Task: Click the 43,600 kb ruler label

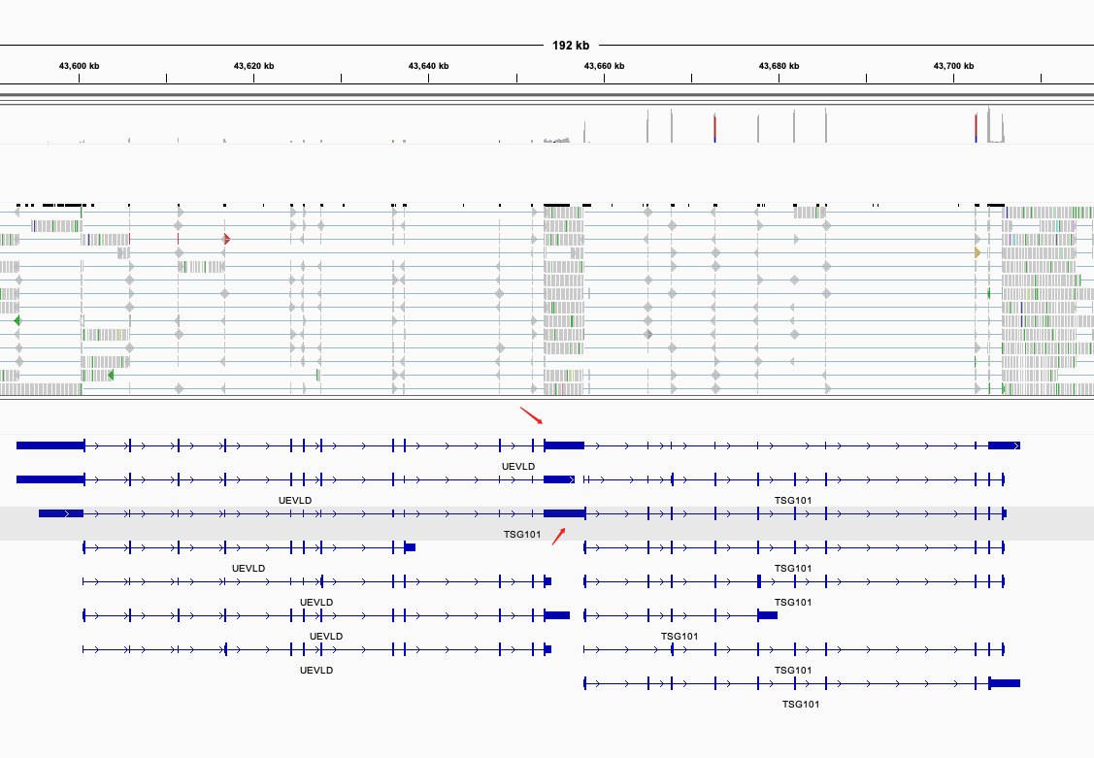Action: coord(78,66)
